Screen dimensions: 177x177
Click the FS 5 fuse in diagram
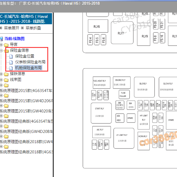pyautogui.click(x=97, y=40)
